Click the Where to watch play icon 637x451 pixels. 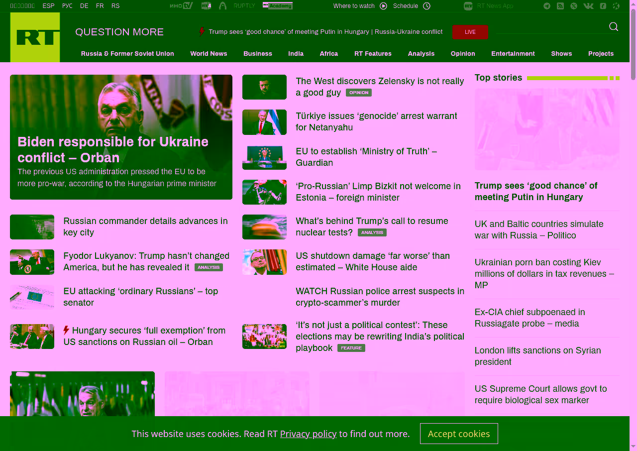383,6
